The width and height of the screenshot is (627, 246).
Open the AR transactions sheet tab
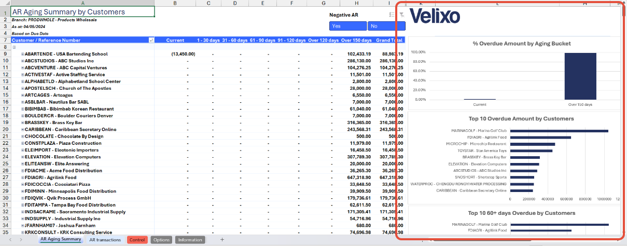pos(105,240)
